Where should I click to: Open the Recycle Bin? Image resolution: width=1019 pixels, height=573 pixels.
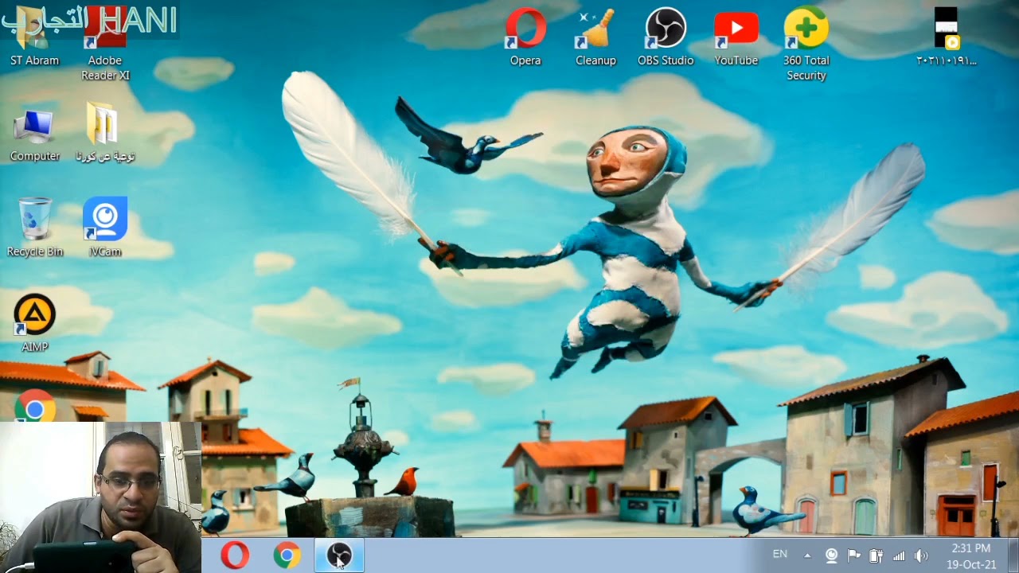coord(35,228)
